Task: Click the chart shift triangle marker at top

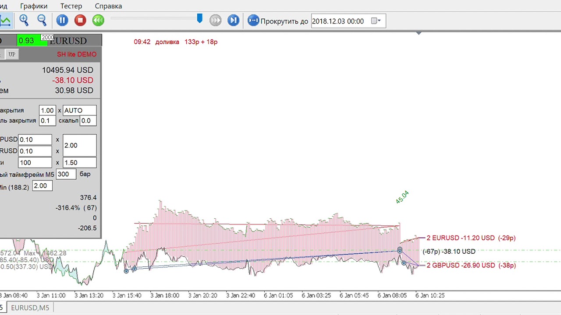Action: click(419, 33)
